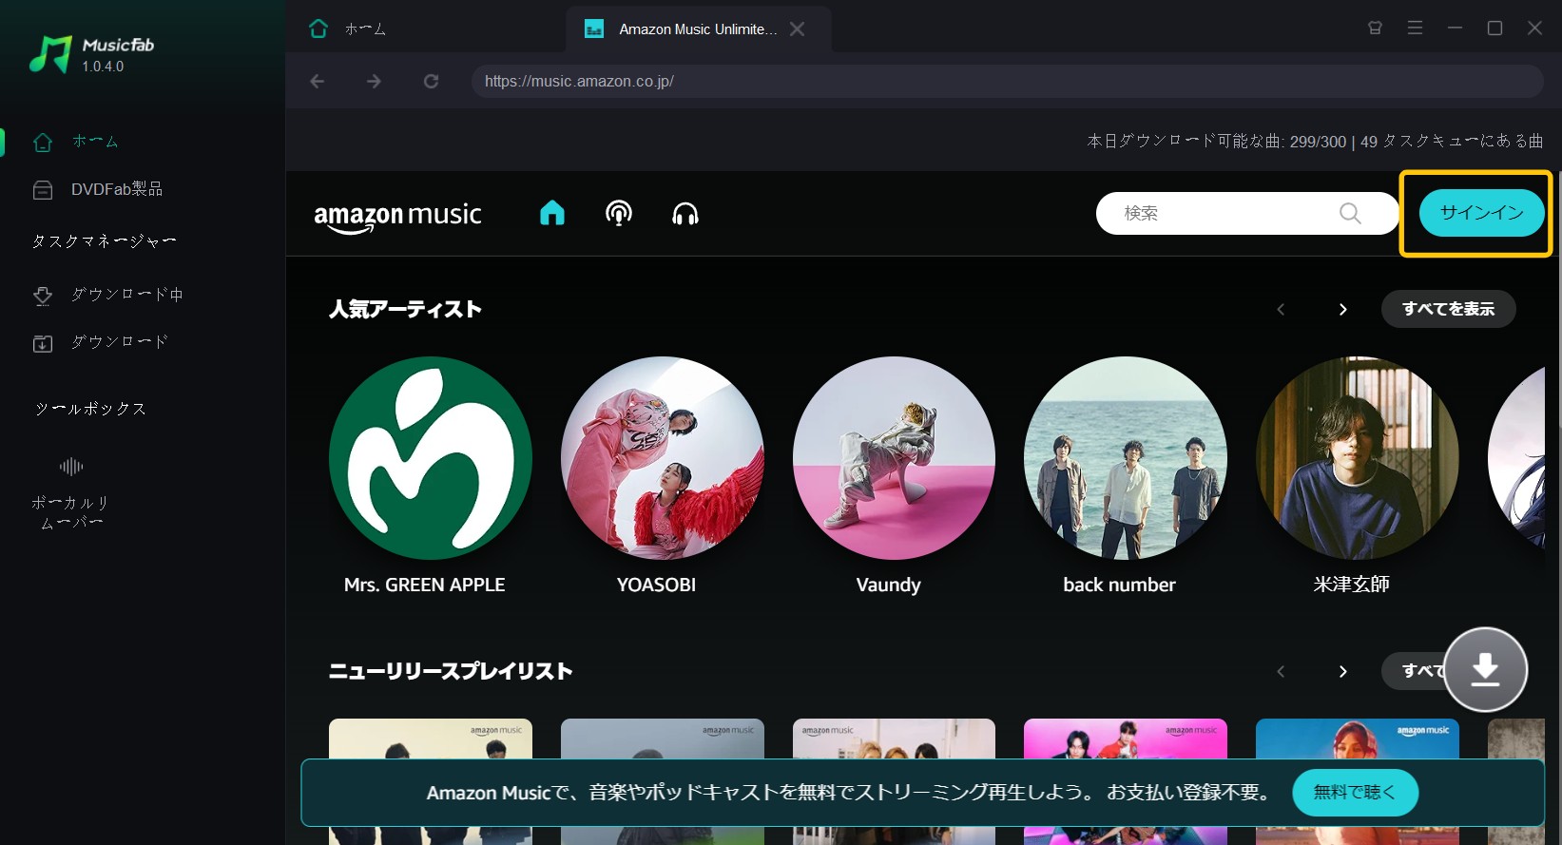Click the MusicFab logo icon
Image resolution: width=1562 pixels, height=845 pixels.
(51, 54)
